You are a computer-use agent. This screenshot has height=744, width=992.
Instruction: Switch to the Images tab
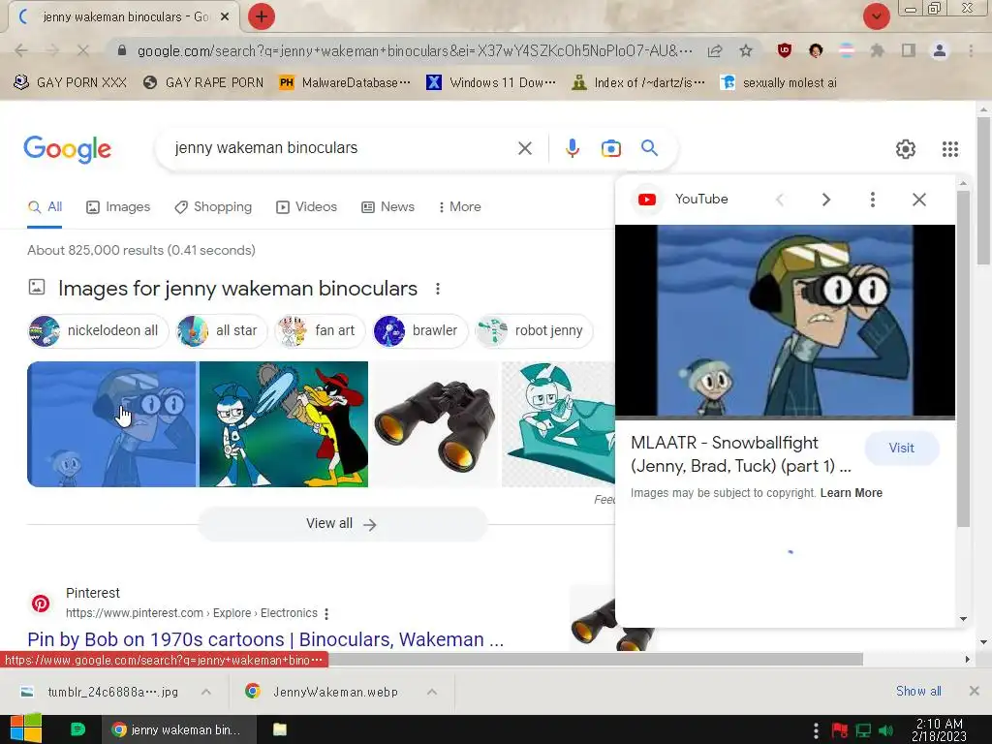(x=118, y=207)
